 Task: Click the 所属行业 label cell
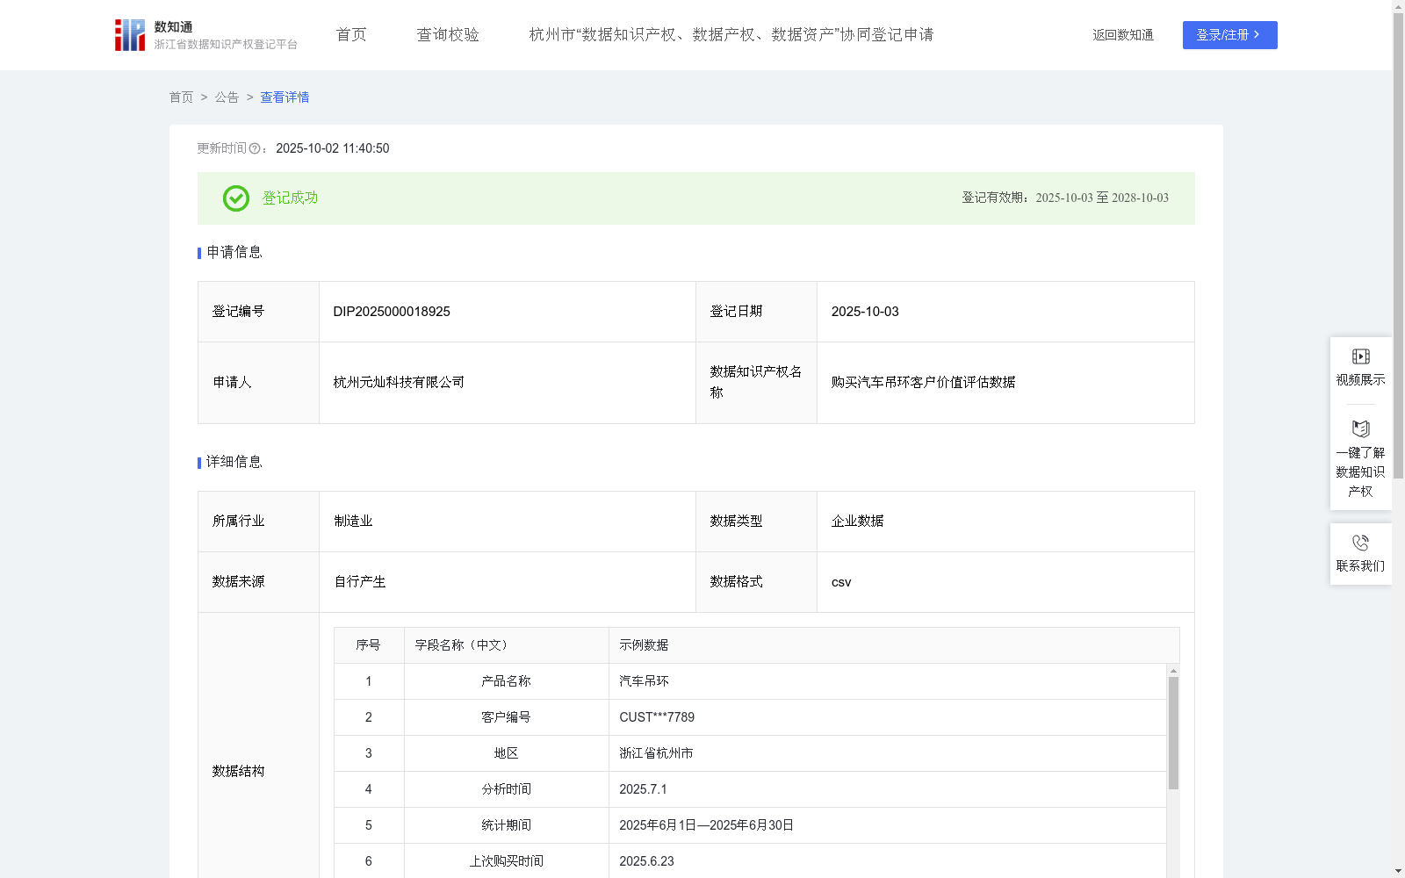click(258, 522)
